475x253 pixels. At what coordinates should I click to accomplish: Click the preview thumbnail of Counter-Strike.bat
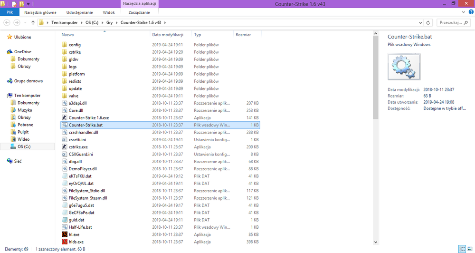pos(404,67)
